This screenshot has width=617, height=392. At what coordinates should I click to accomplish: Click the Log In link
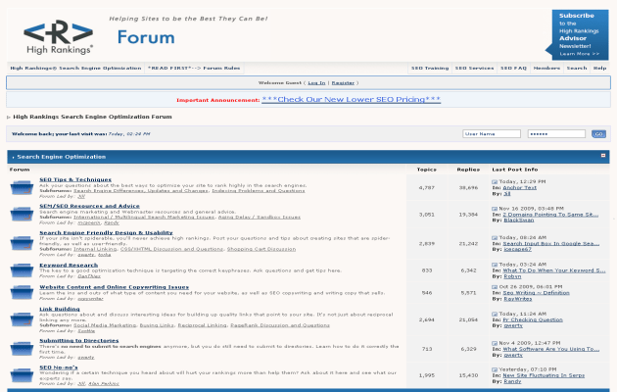pyautogui.click(x=316, y=83)
